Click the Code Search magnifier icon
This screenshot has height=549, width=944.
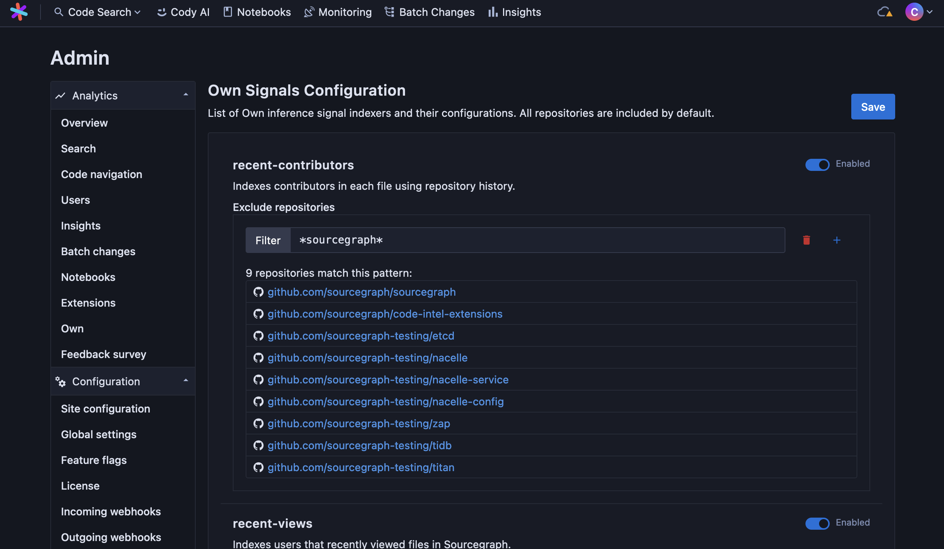(x=58, y=12)
